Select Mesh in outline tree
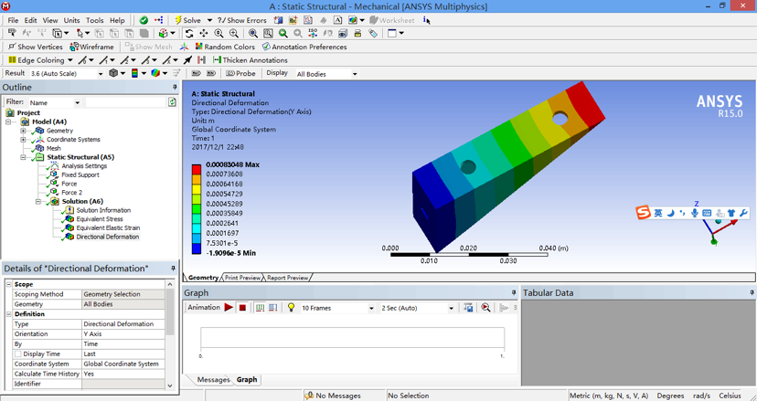757x401 pixels. (54, 148)
